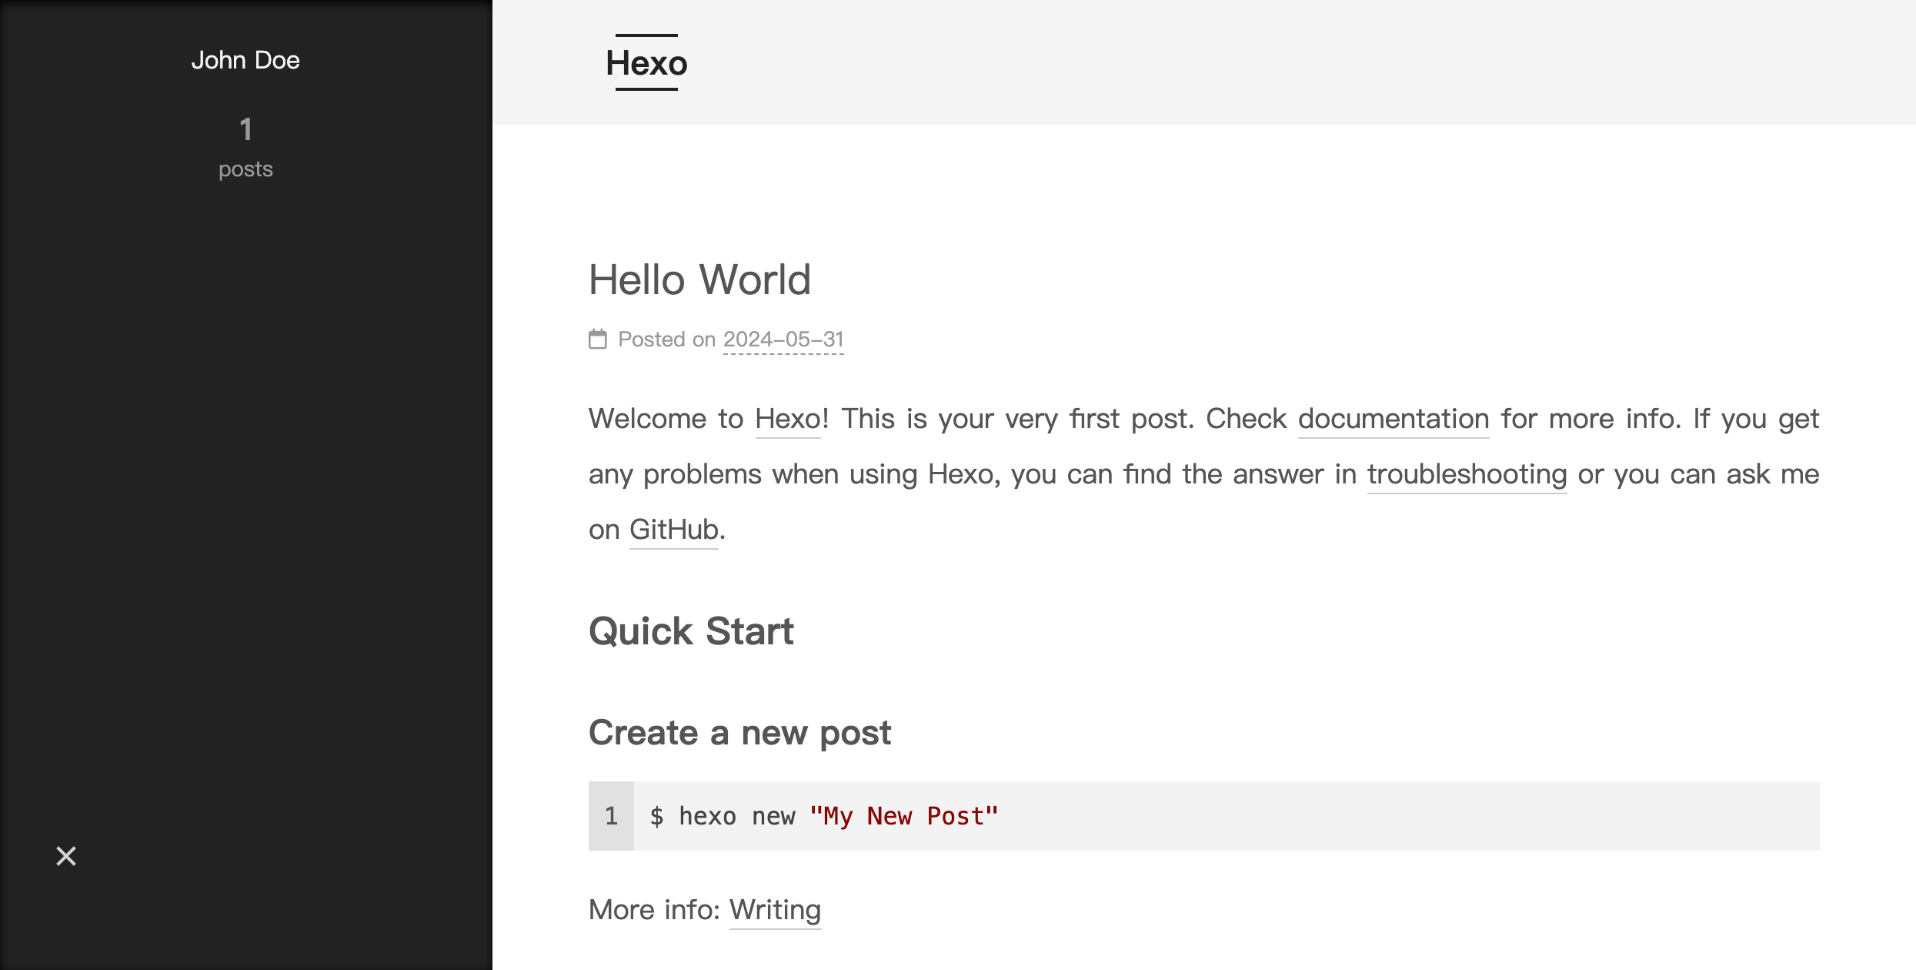Click the 'hexo new' command text
1916x970 pixels.
736,816
